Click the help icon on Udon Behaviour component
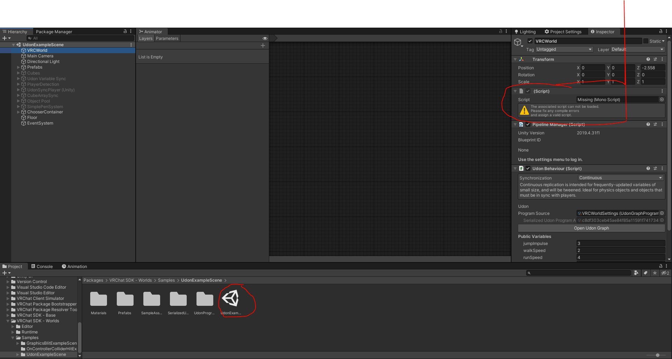This screenshot has height=359, width=672. click(648, 168)
